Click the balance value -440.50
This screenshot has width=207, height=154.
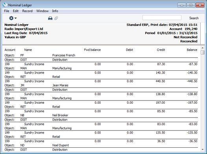coord(192,81)
